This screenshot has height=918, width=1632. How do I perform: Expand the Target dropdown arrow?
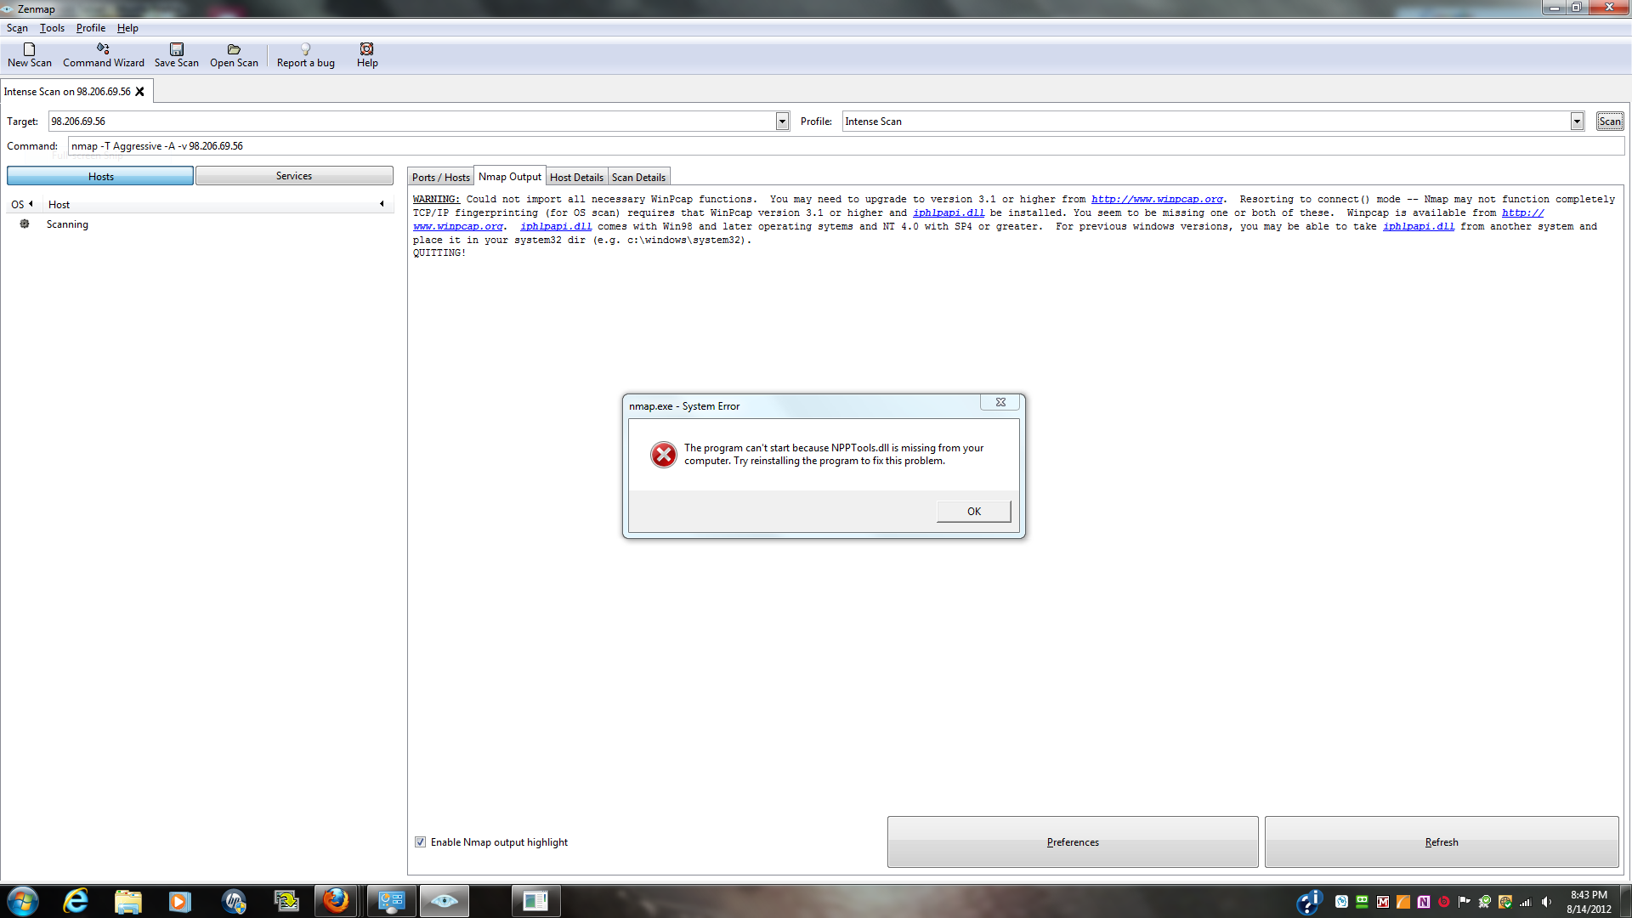point(782,122)
